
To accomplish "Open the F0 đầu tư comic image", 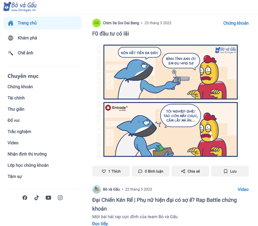I will tap(171, 101).
